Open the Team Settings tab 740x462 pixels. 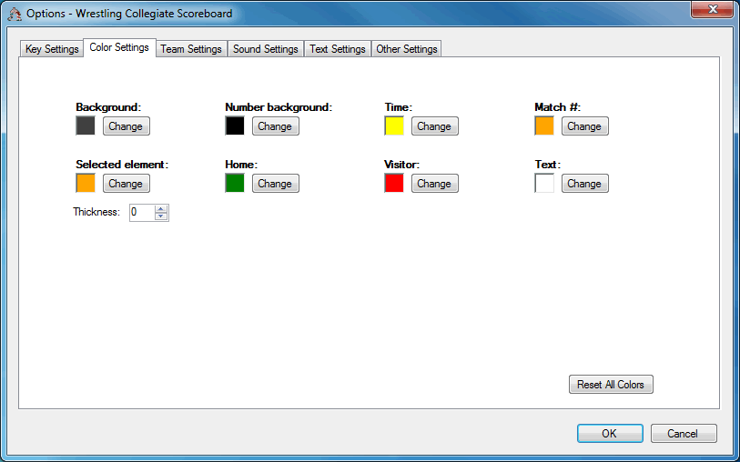[191, 49]
